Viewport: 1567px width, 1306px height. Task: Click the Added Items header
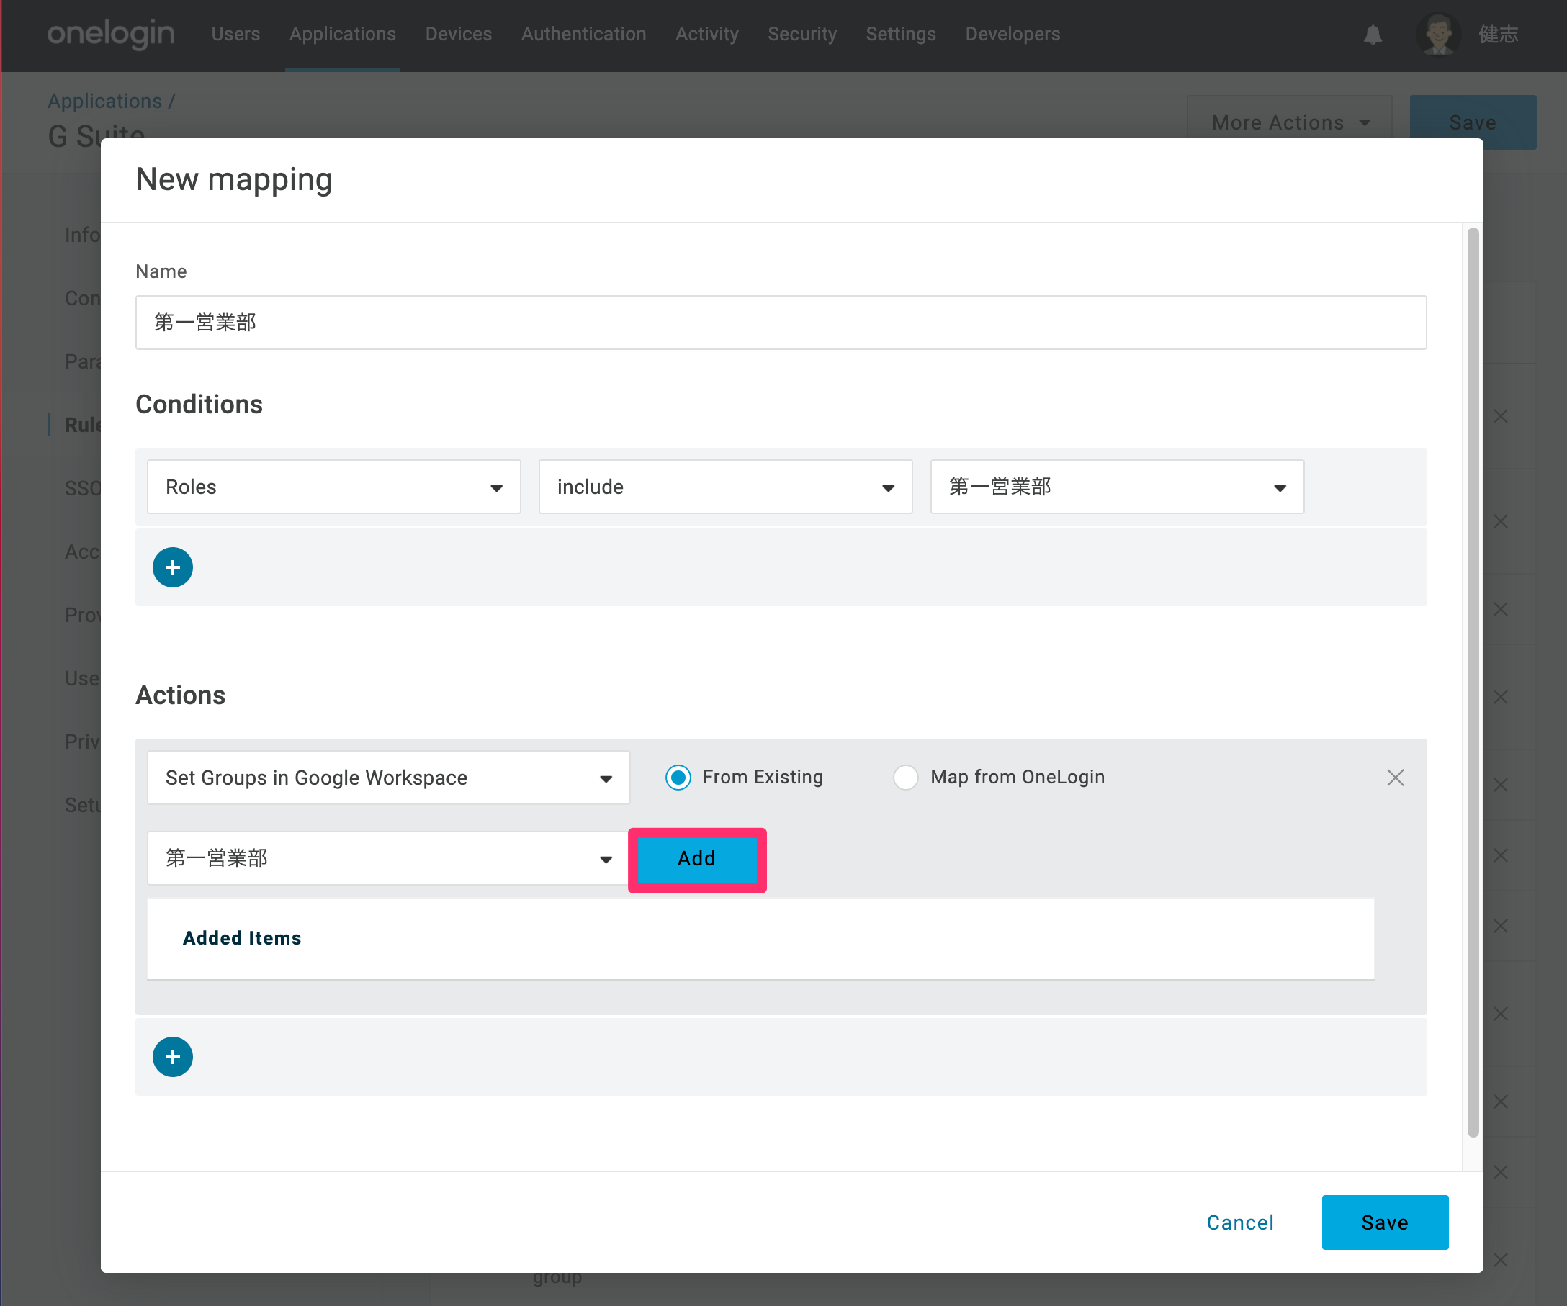pyautogui.click(x=242, y=937)
